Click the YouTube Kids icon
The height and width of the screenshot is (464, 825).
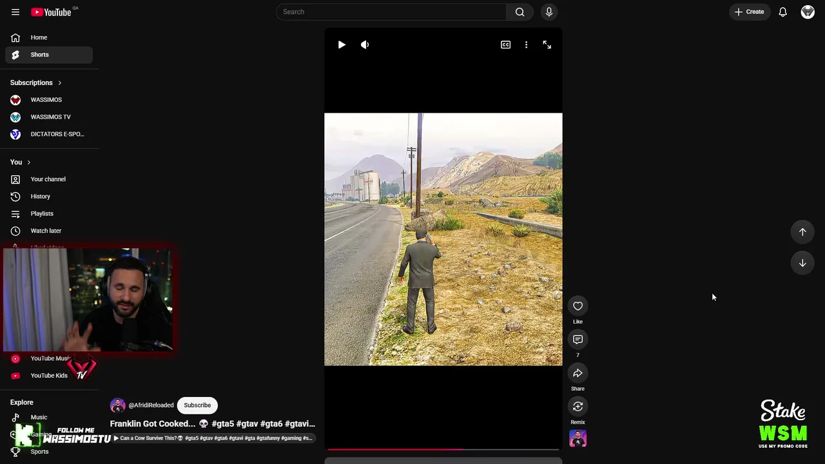pos(15,375)
